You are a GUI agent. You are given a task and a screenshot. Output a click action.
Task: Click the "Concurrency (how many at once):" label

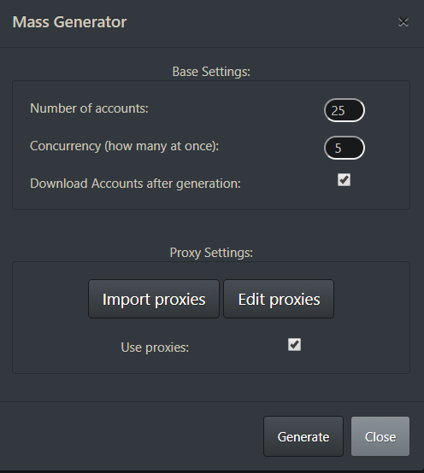point(125,146)
